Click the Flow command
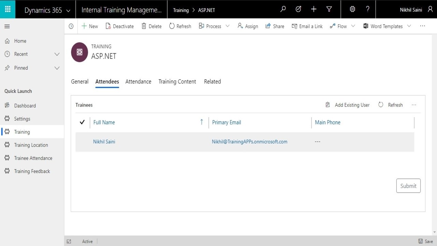Screen dimensions: 437x246 pyautogui.click(x=338, y=26)
